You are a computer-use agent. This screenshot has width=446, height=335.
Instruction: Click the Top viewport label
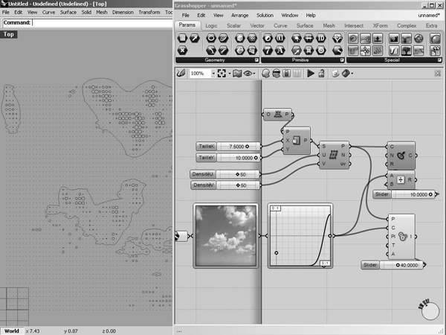[x=8, y=34]
